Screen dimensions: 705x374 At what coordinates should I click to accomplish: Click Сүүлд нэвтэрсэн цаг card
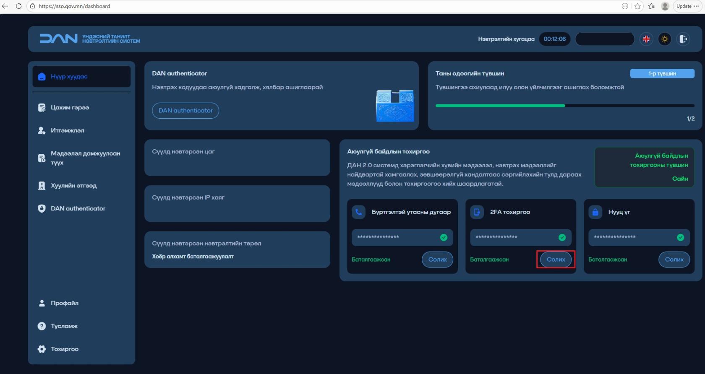click(x=237, y=158)
